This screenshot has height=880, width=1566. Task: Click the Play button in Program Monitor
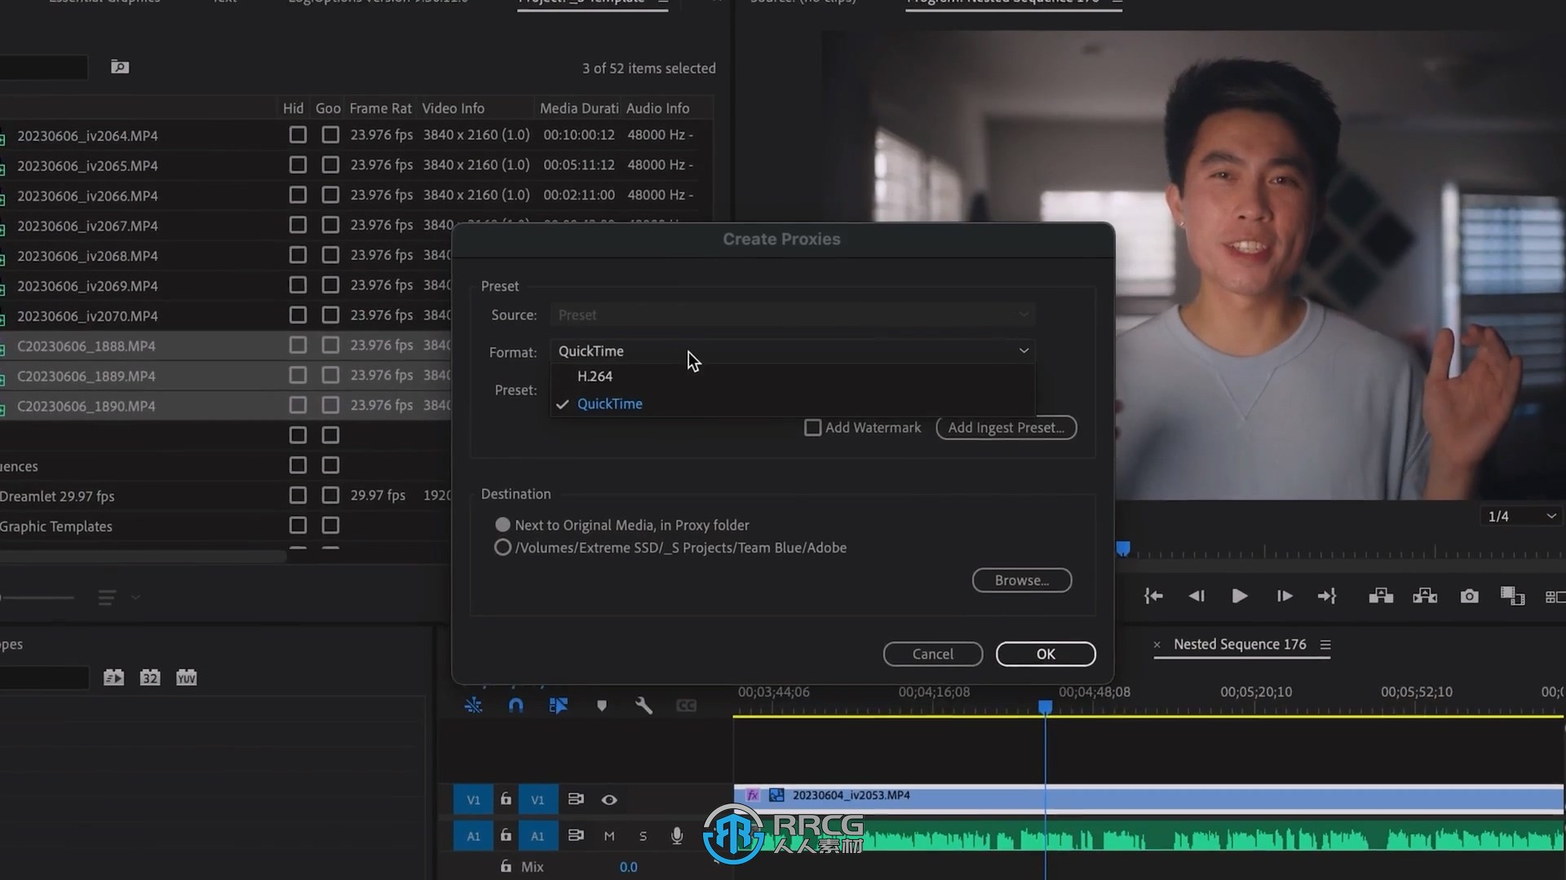pyautogui.click(x=1238, y=596)
